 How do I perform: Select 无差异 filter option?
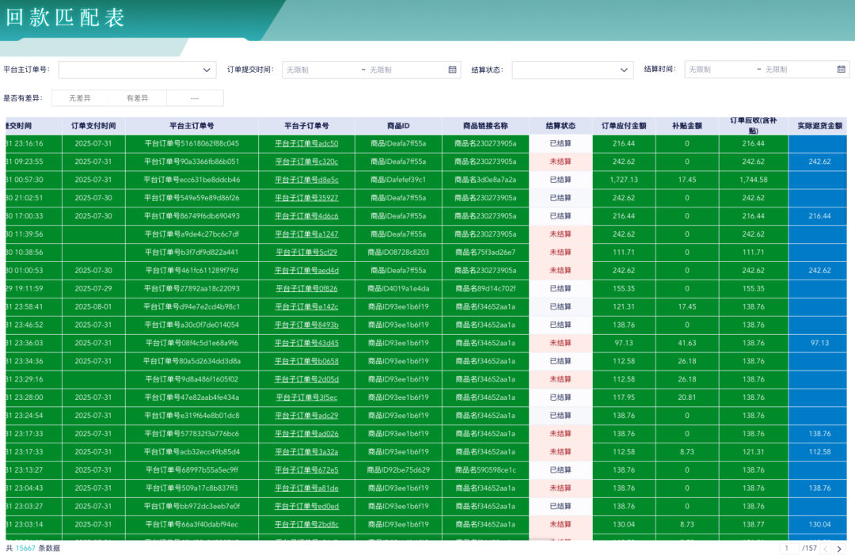point(80,98)
